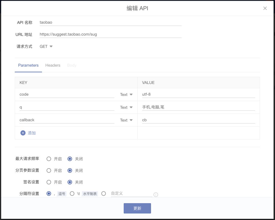This screenshot has height=220, width=275.
Task: Click 添加 to add a parameter
Action: tap(32, 133)
